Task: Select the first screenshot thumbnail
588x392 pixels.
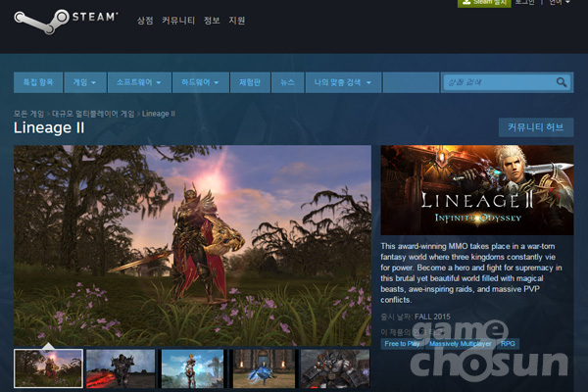Action: [48, 369]
